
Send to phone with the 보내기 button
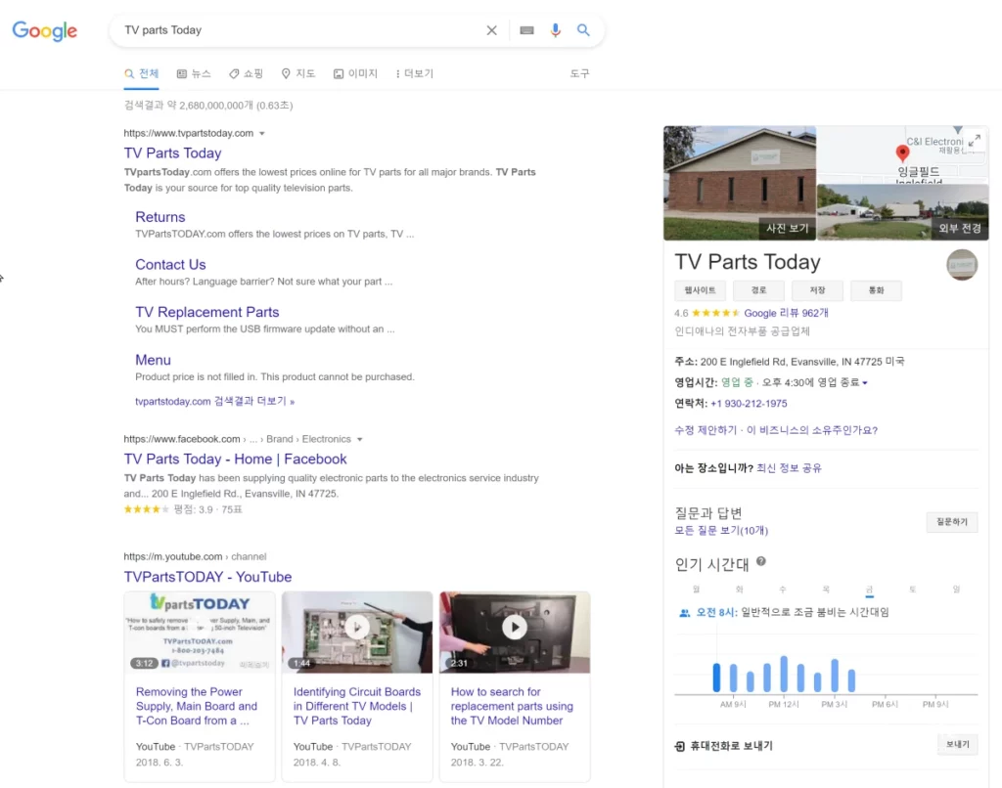click(x=957, y=745)
